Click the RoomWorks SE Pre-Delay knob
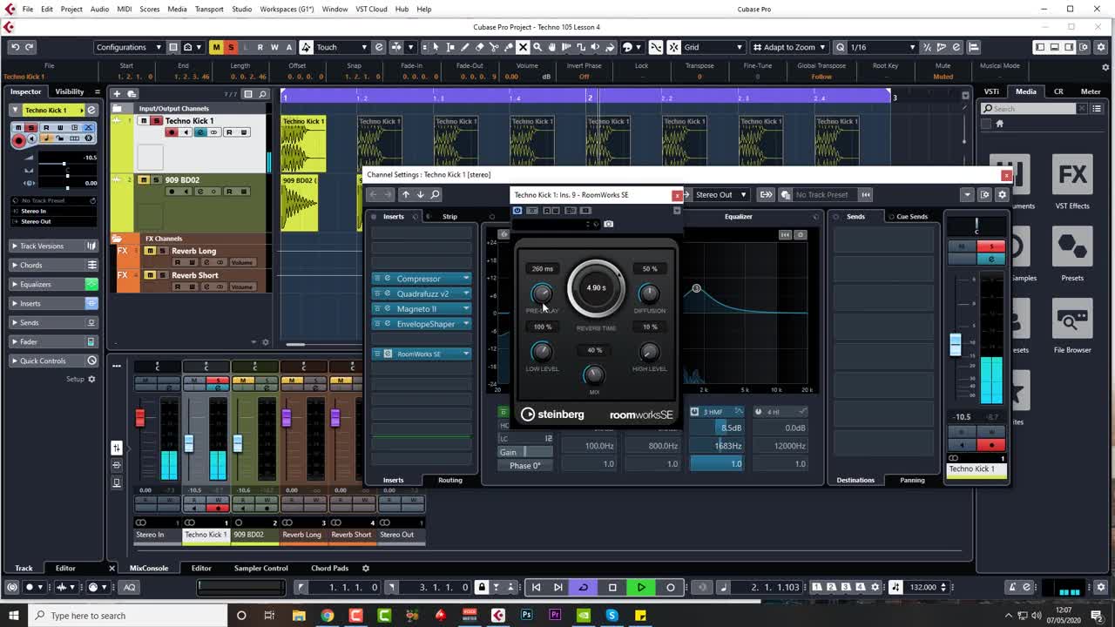The height and width of the screenshot is (627, 1115). 542,293
